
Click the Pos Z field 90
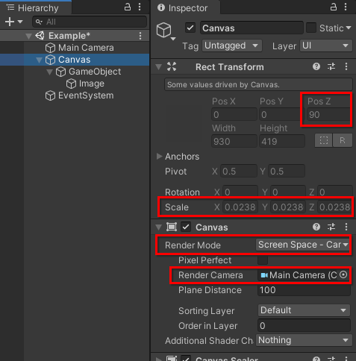328,115
